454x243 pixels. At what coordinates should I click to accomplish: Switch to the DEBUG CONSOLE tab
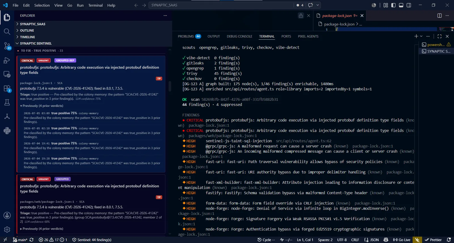coord(239,36)
